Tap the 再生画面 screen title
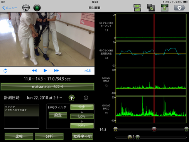189x142 pixels. 94,8
